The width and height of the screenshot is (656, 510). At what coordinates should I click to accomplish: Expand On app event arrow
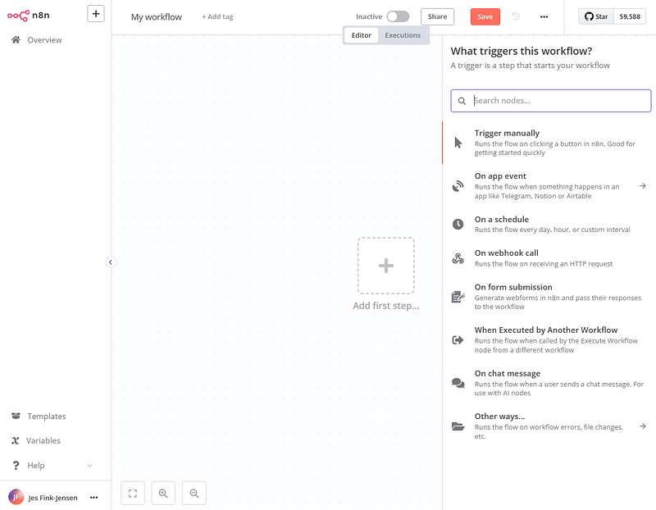(x=643, y=186)
